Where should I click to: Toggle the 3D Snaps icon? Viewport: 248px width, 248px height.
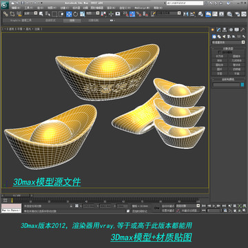click(125, 14)
